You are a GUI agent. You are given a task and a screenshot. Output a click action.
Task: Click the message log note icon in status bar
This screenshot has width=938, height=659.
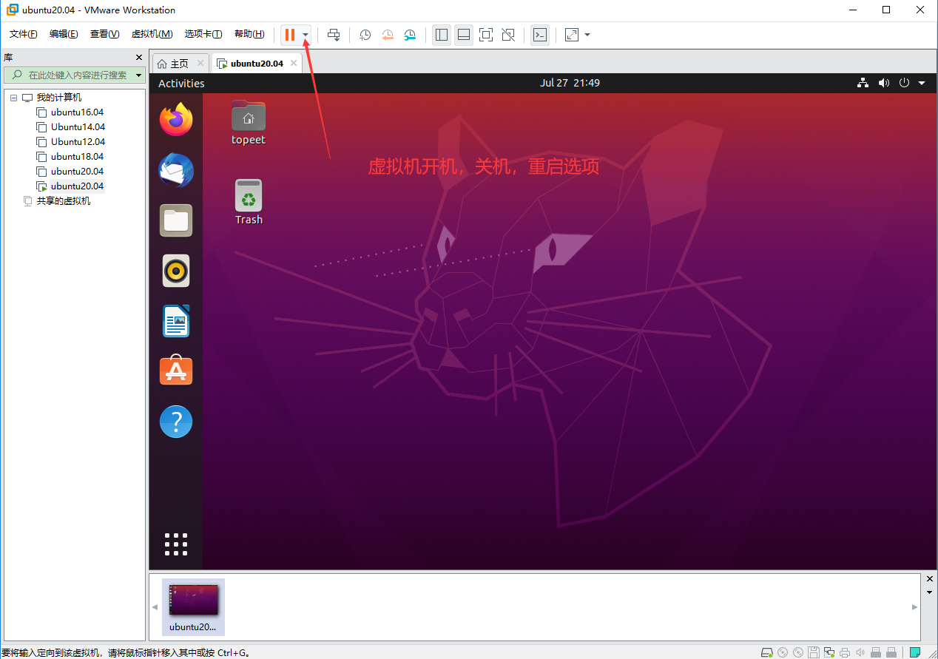click(x=915, y=652)
